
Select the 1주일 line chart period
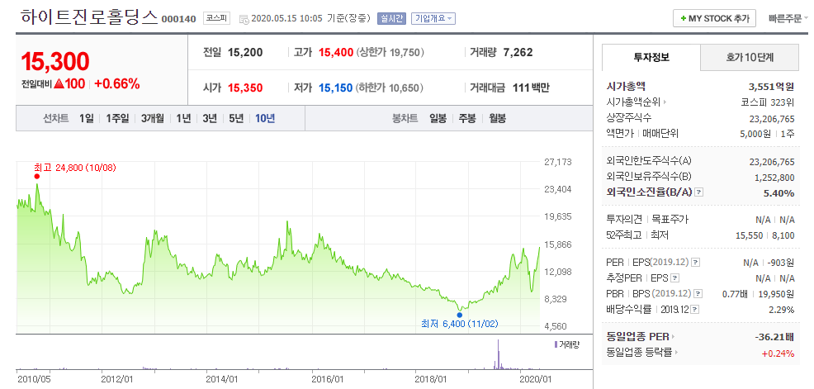pos(117,118)
